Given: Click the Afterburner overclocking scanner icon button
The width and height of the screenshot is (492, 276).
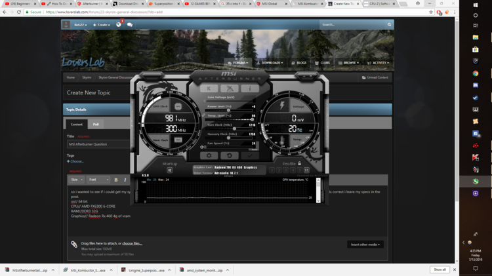Looking at the screenshot, I should click(x=230, y=89).
